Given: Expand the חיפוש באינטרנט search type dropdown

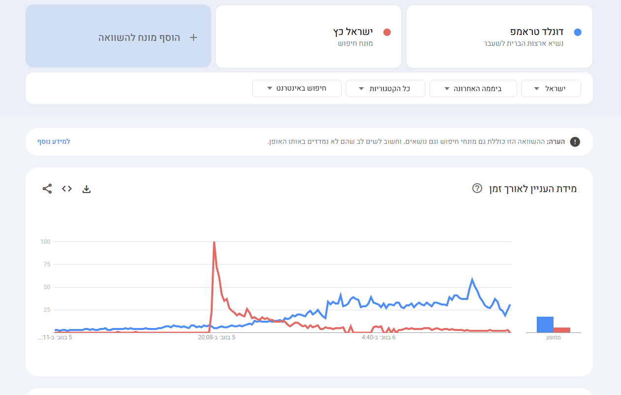Looking at the screenshot, I should 296,89.
